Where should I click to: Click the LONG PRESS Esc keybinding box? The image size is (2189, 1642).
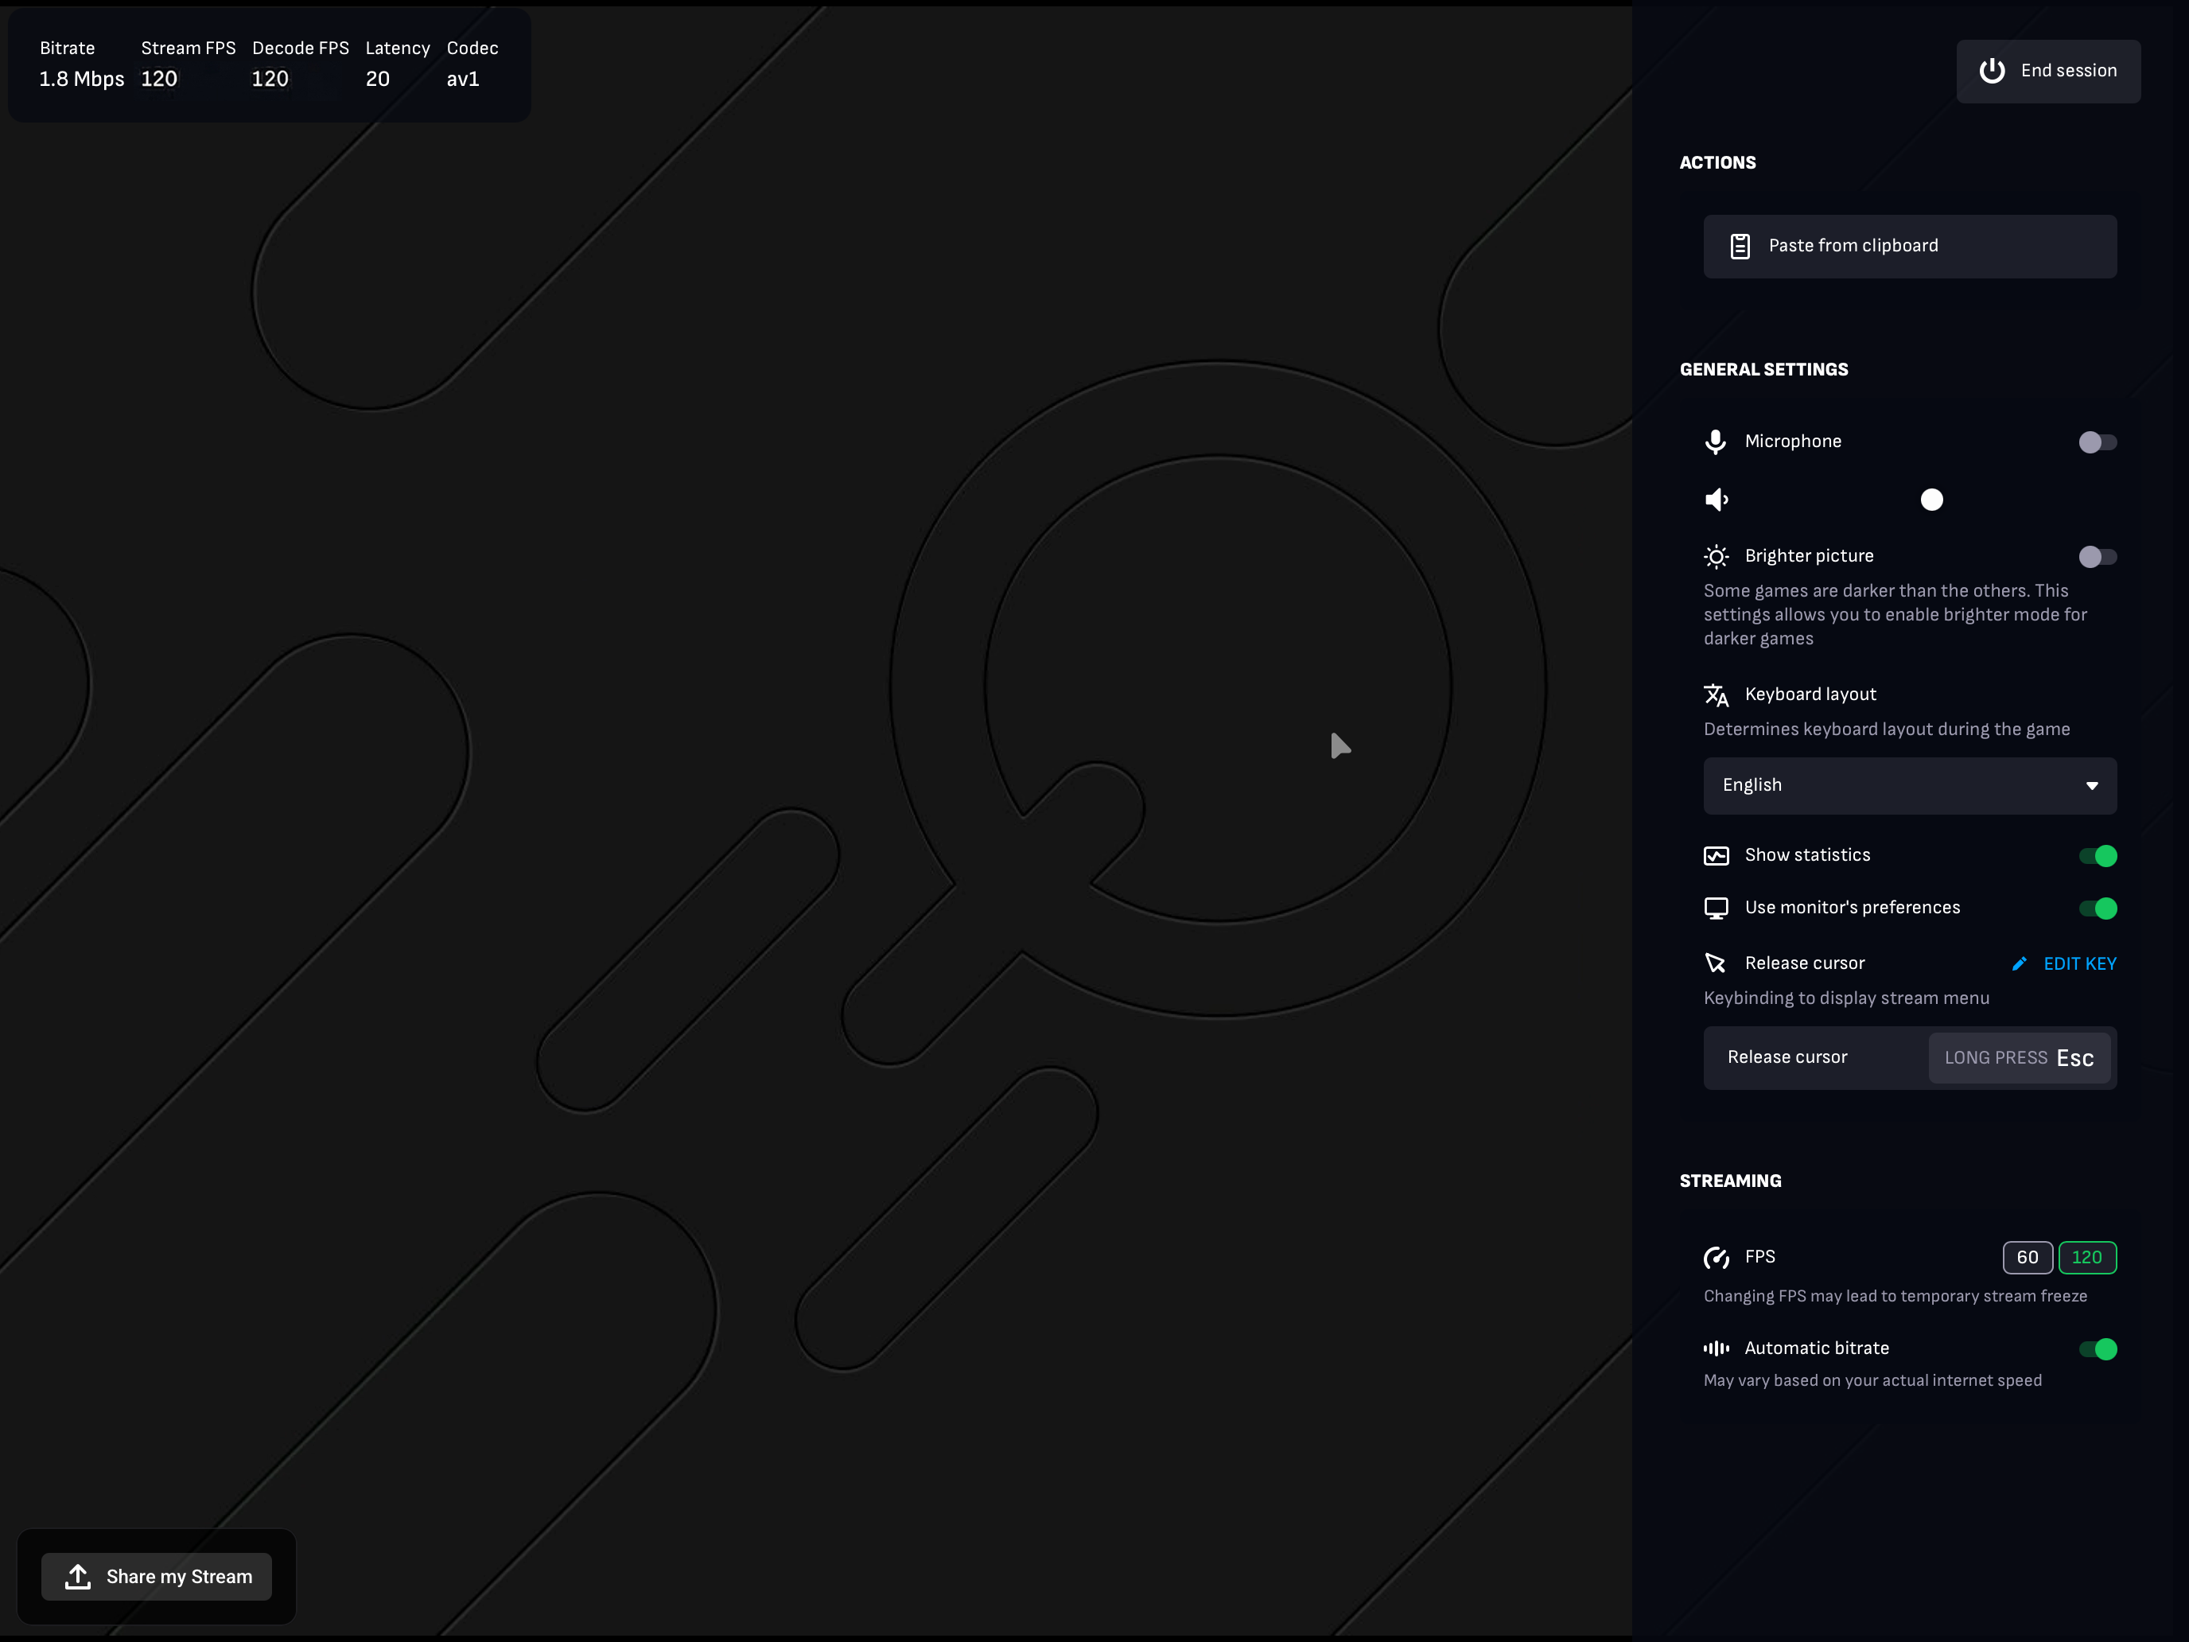(x=2019, y=1058)
